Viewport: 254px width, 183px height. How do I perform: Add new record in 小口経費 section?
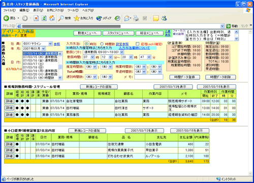87,131
